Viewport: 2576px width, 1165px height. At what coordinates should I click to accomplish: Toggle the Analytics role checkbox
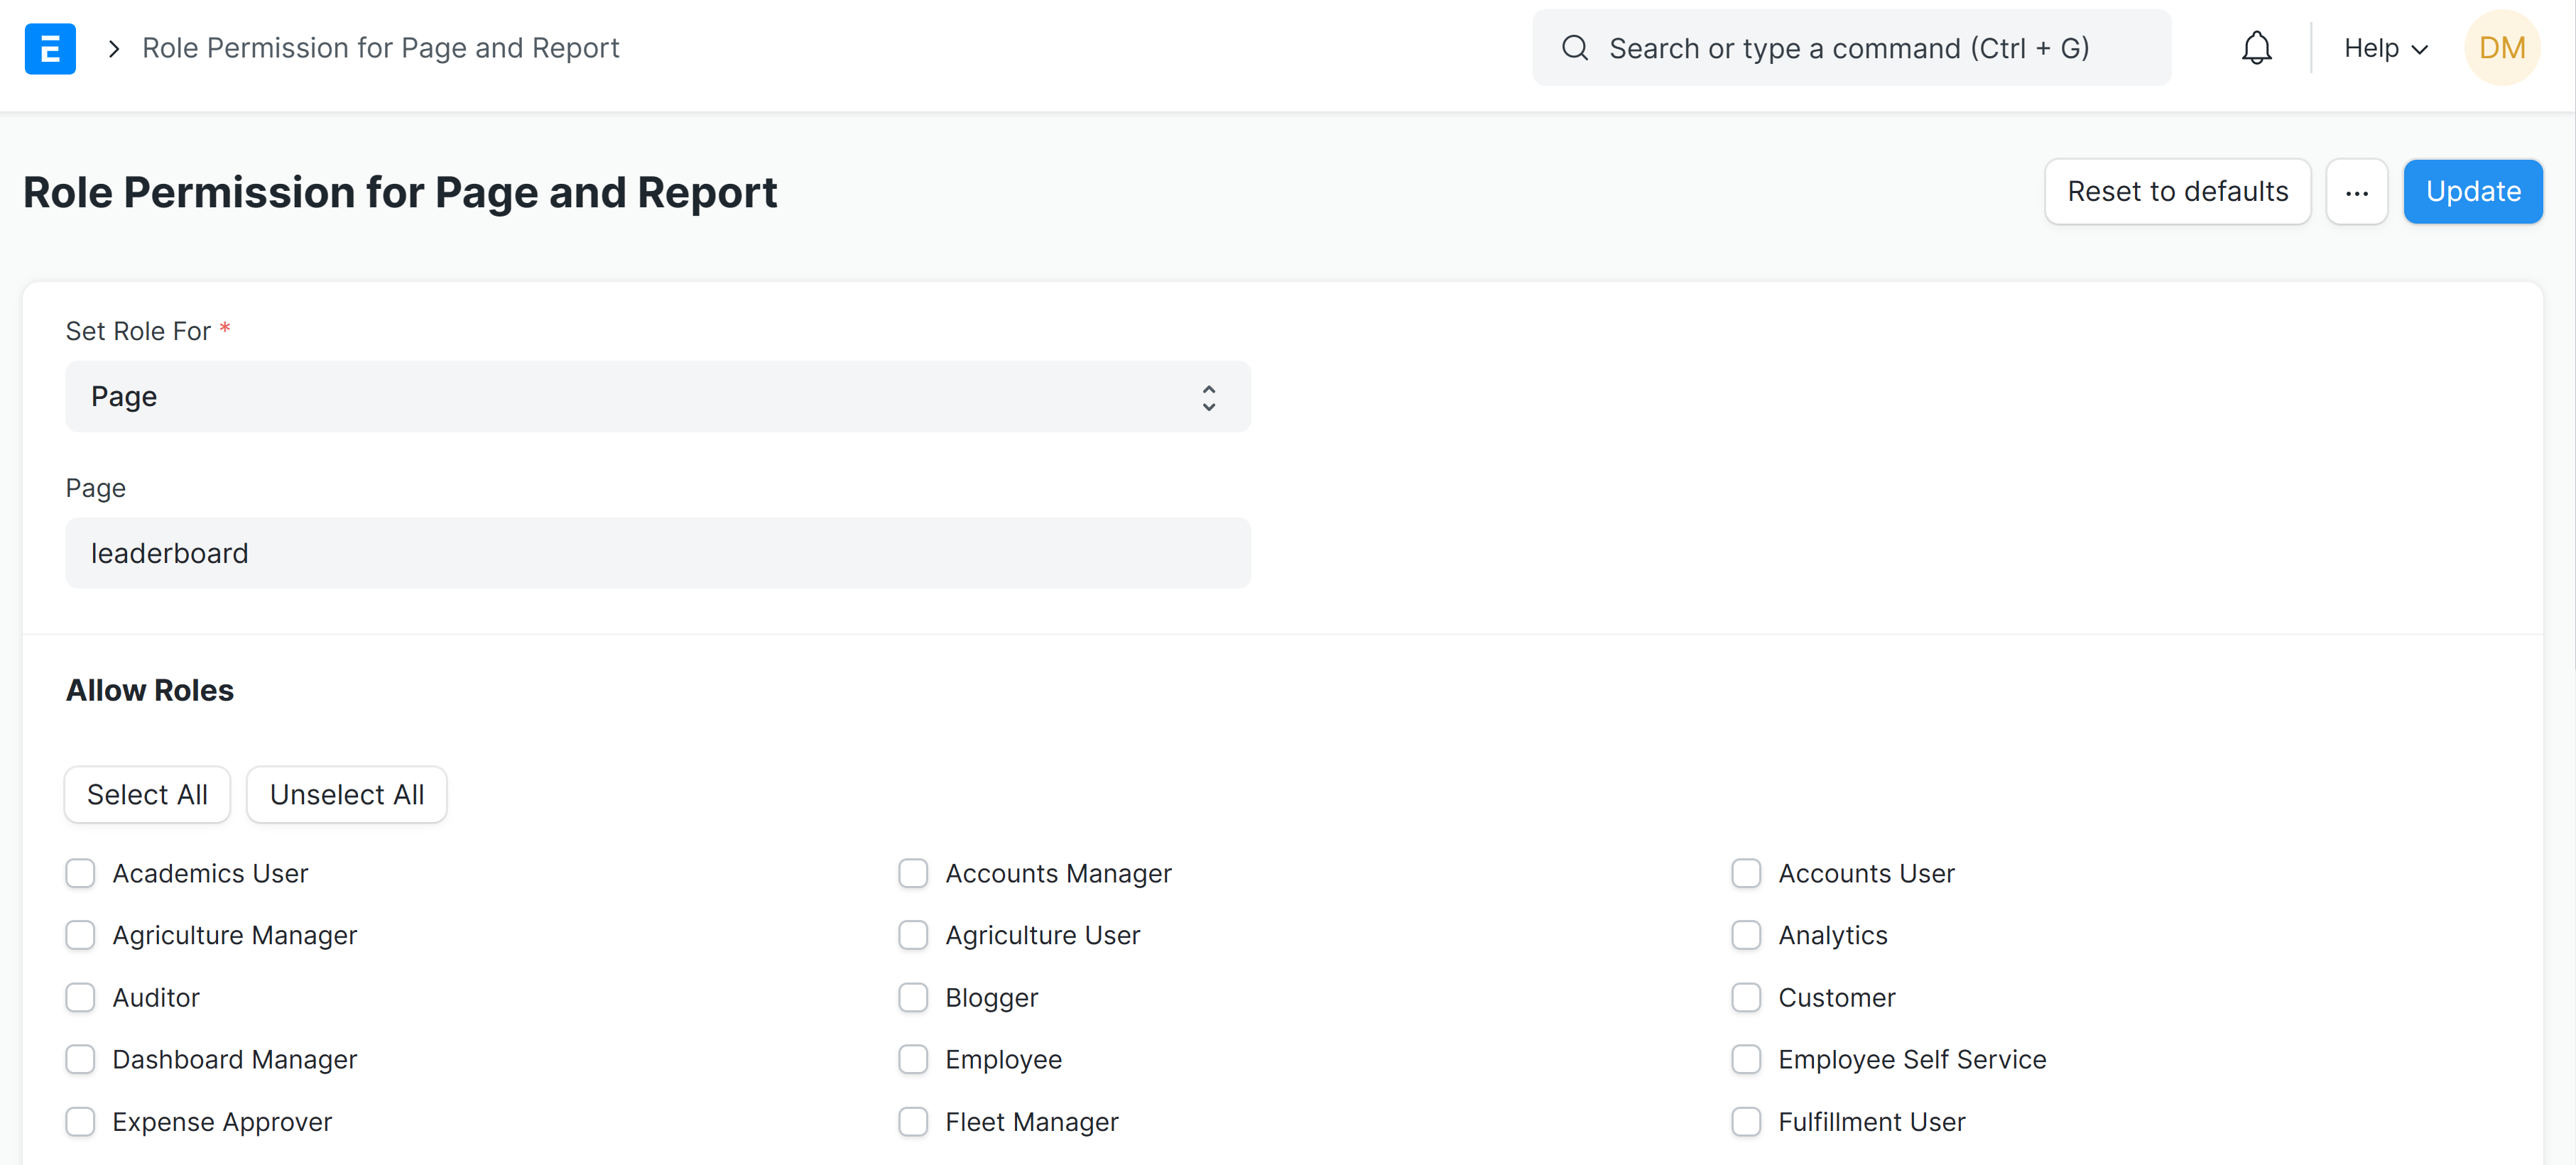[x=1746, y=935]
